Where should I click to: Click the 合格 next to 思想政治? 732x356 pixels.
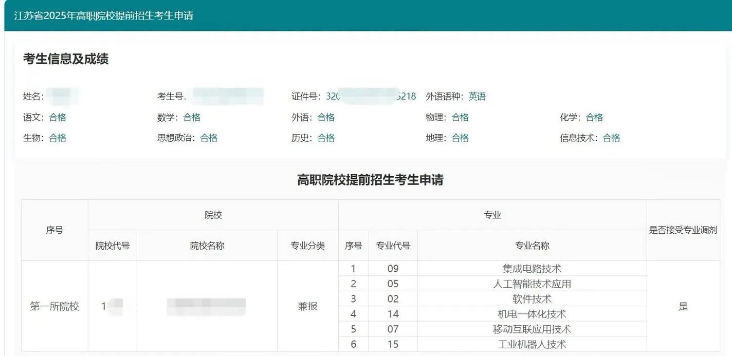tap(209, 138)
